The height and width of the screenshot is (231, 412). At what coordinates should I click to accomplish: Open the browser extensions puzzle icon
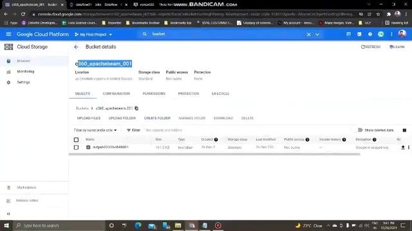click(389, 14)
